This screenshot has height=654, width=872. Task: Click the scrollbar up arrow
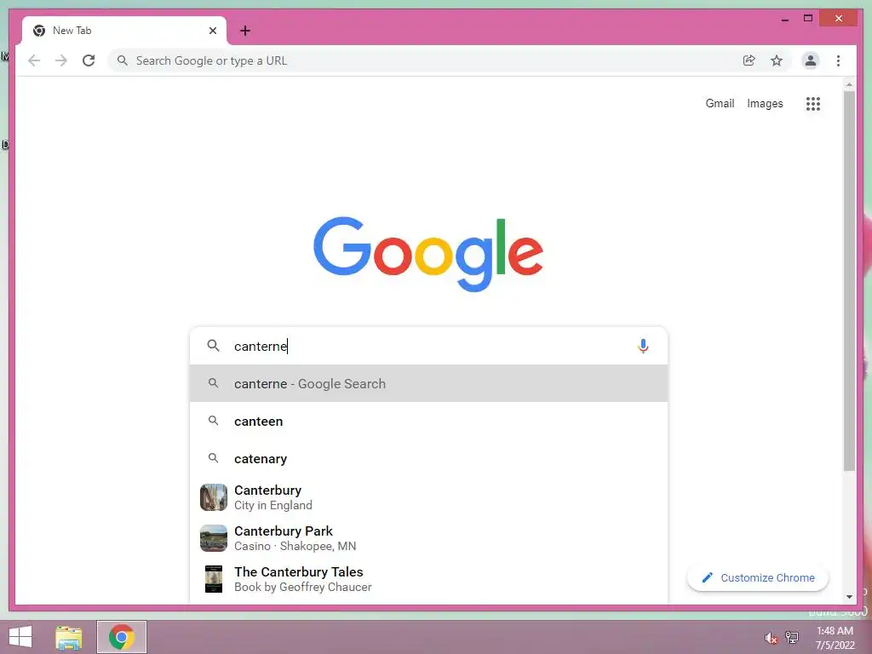pyautogui.click(x=849, y=84)
